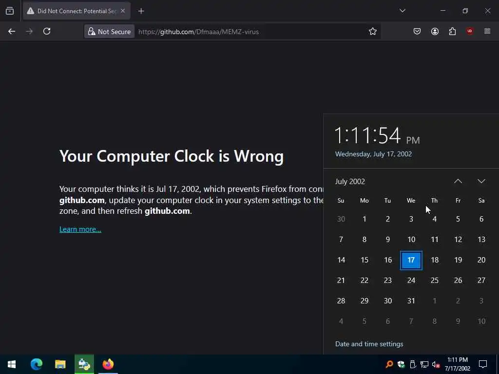Select July 6 in calendar
Viewport: 499px width, 374px height.
481,219
